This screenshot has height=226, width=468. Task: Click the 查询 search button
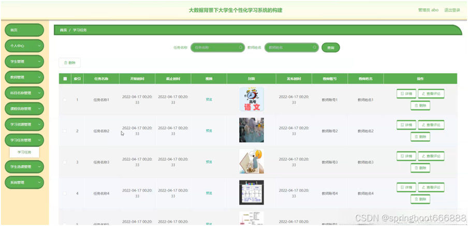(x=330, y=48)
